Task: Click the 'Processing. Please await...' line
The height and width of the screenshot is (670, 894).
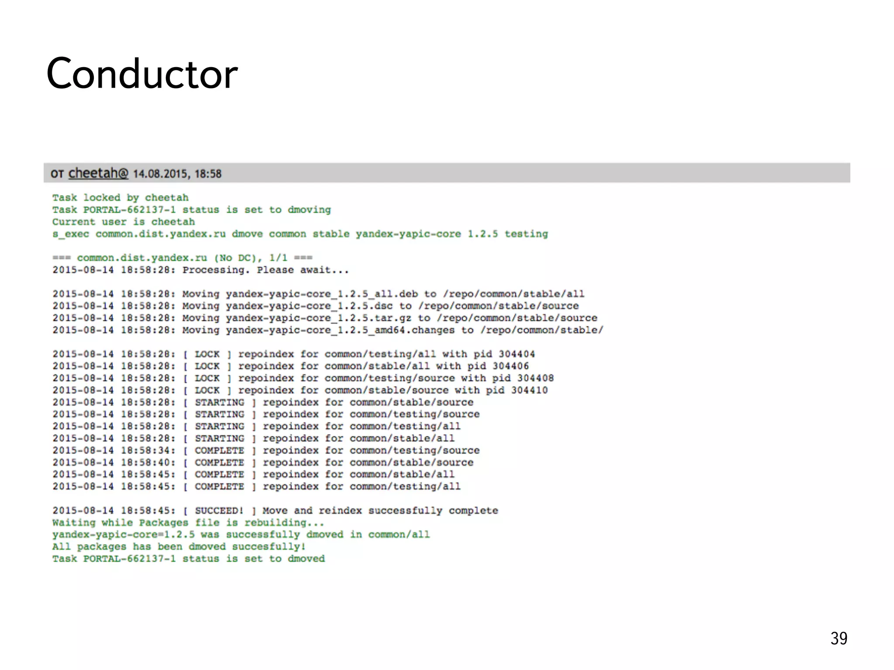Action: pyautogui.click(x=201, y=270)
